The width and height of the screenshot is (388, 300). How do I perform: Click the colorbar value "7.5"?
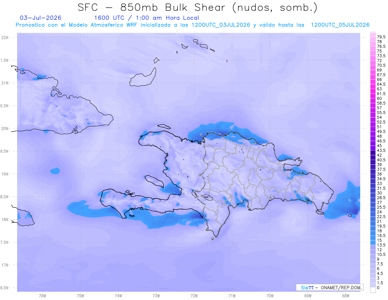click(x=380, y=264)
